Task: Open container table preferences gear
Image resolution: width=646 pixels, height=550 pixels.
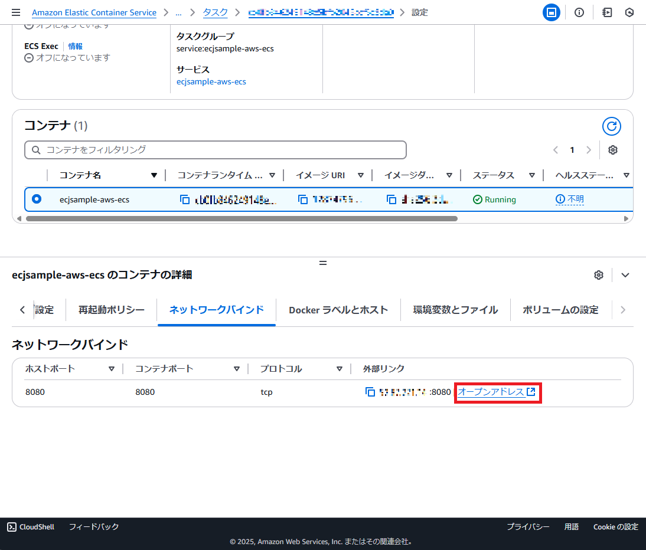Action: (x=612, y=150)
